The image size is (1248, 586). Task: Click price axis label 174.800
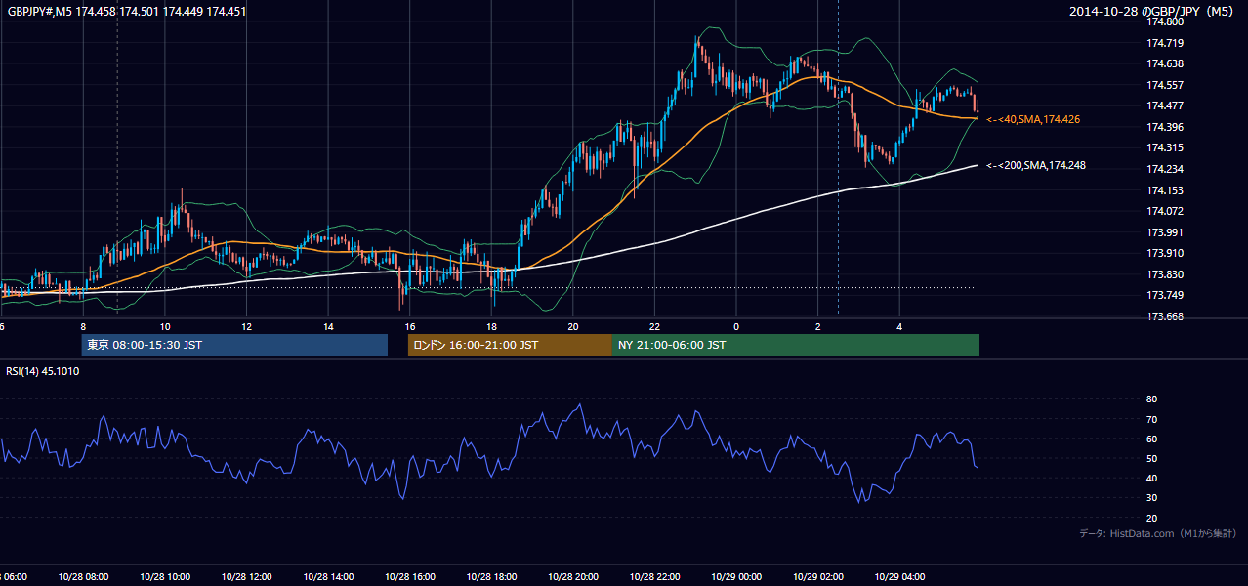coord(1165,21)
